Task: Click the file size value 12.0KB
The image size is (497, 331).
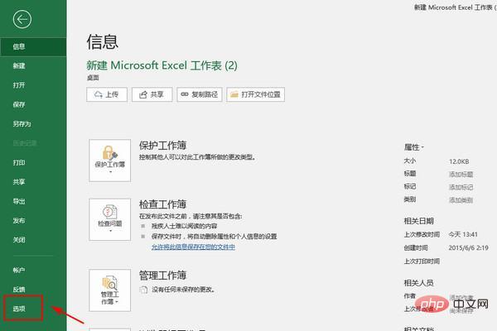Action: point(459,161)
